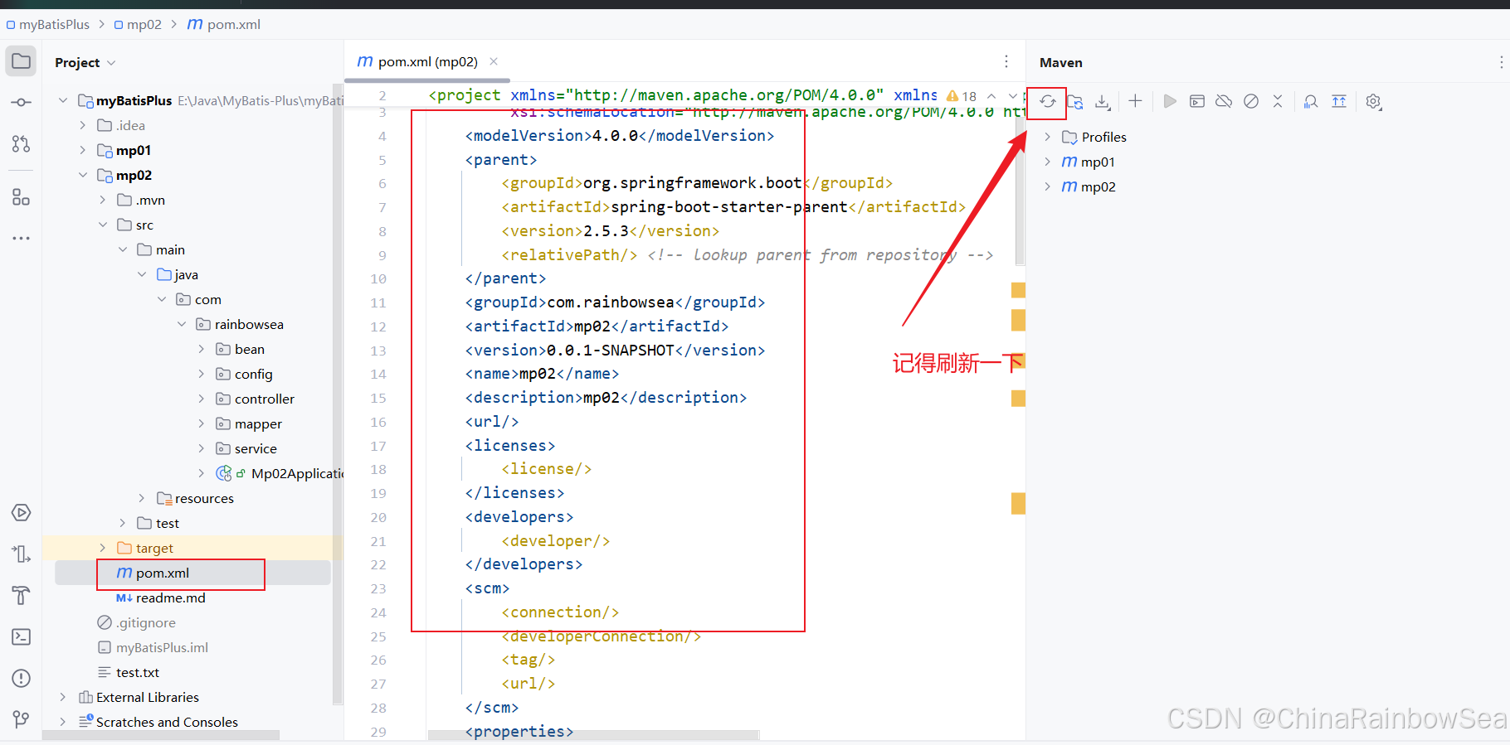Place cursor in artifactId mp02 line
1510x745 pixels.
[x=597, y=327]
